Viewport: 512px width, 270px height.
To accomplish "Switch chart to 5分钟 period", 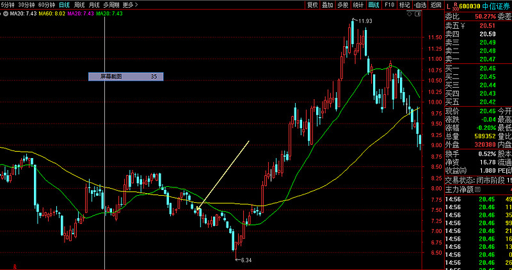I will [8, 5].
